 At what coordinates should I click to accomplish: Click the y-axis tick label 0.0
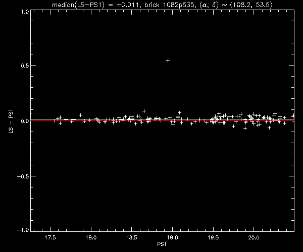[x=25, y=121]
